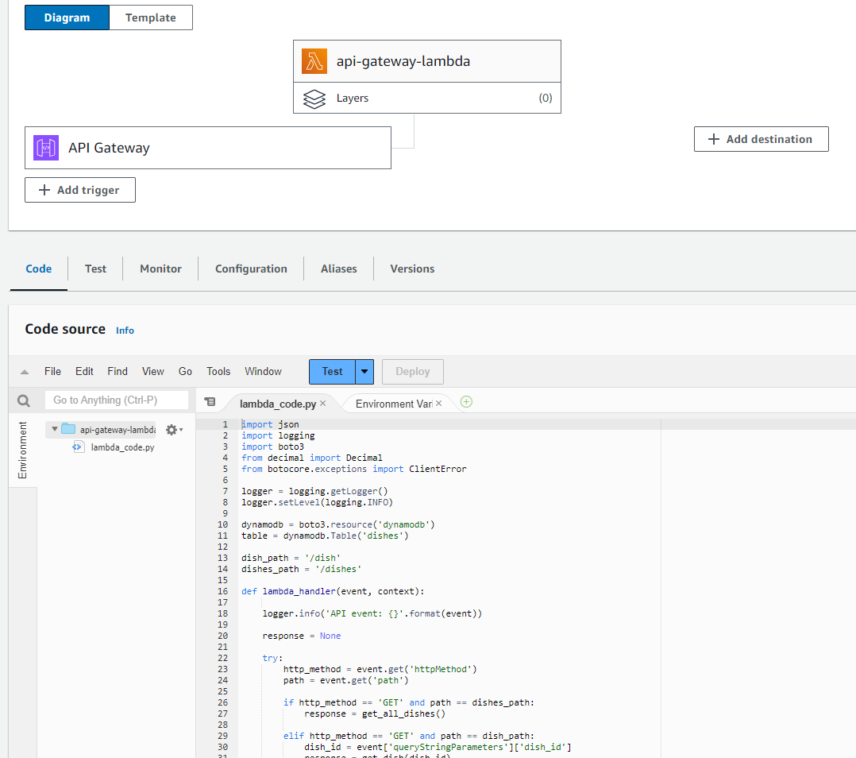Click line number 16 in gutter
The height and width of the screenshot is (758, 856).
pos(222,591)
